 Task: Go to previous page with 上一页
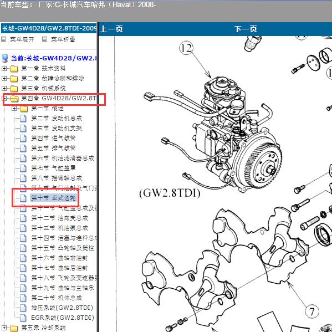112,29
